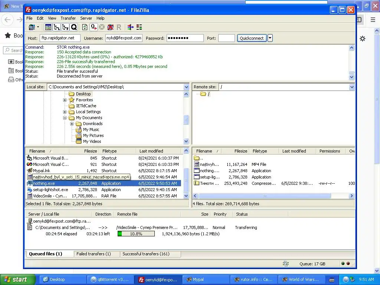This screenshot has height=285, width=380.
Task: Select remote Тимоти compressed file icon
Action: tap(197, 183)
